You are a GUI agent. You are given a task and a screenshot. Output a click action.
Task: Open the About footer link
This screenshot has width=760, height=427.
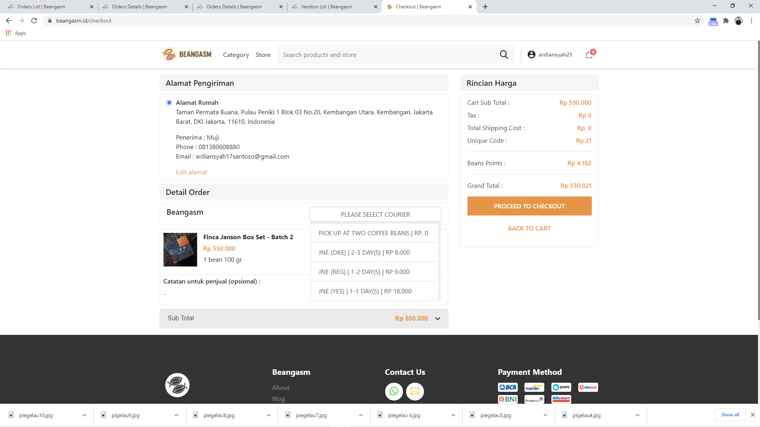[281, 388]
